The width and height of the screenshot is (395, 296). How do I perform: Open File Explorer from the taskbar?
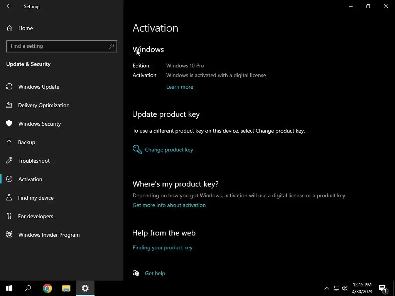[x=66, y=288]
